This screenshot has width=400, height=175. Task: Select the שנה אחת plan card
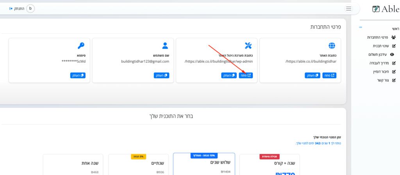click(73, 164)
